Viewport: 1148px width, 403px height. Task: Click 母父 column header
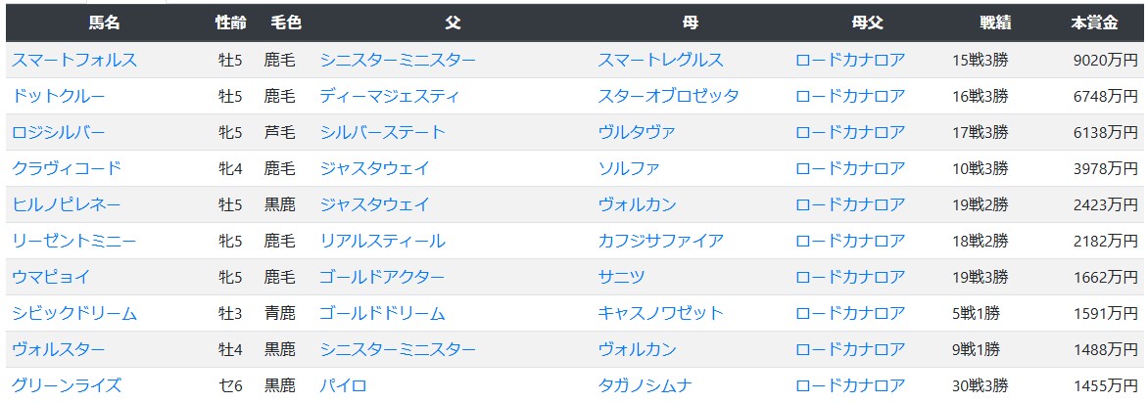[x=868, y=22]
